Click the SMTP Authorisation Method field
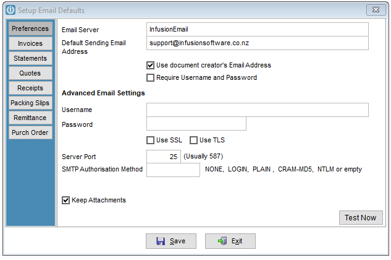The width and height of the screenshot is (391, 260). pyautogui.click(x=173, y=170)
